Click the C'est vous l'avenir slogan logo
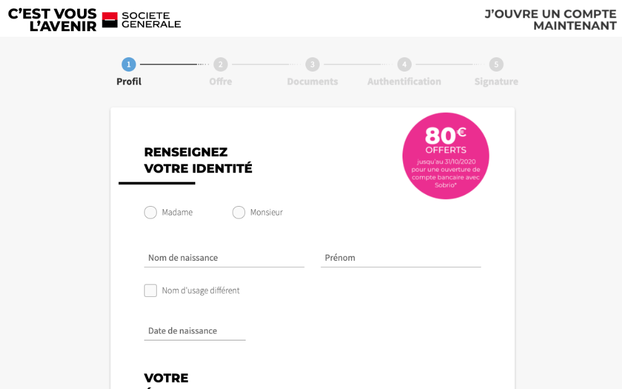 tap(52, 20)
